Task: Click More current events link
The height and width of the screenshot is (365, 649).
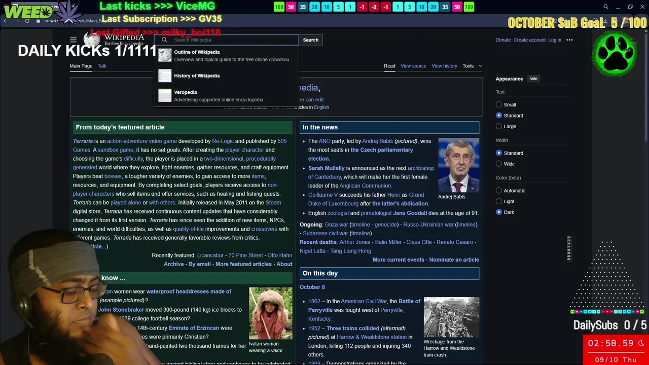Action: click(x=399, y=260)
